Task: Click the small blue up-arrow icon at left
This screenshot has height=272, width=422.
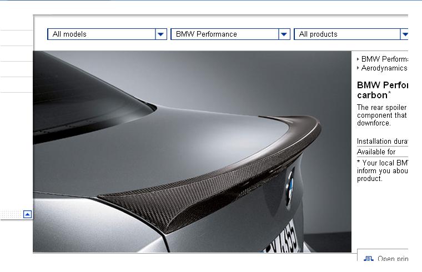Action: (28, 214)
